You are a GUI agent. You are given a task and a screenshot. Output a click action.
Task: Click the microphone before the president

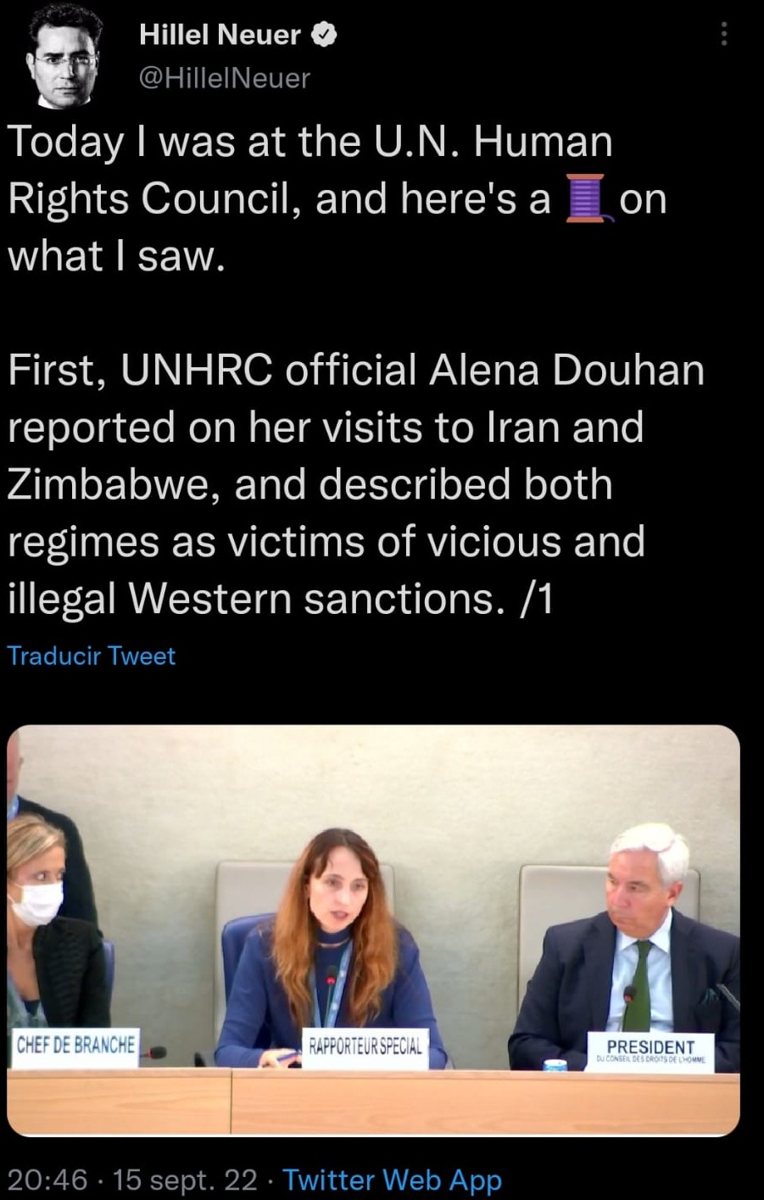628,1011
